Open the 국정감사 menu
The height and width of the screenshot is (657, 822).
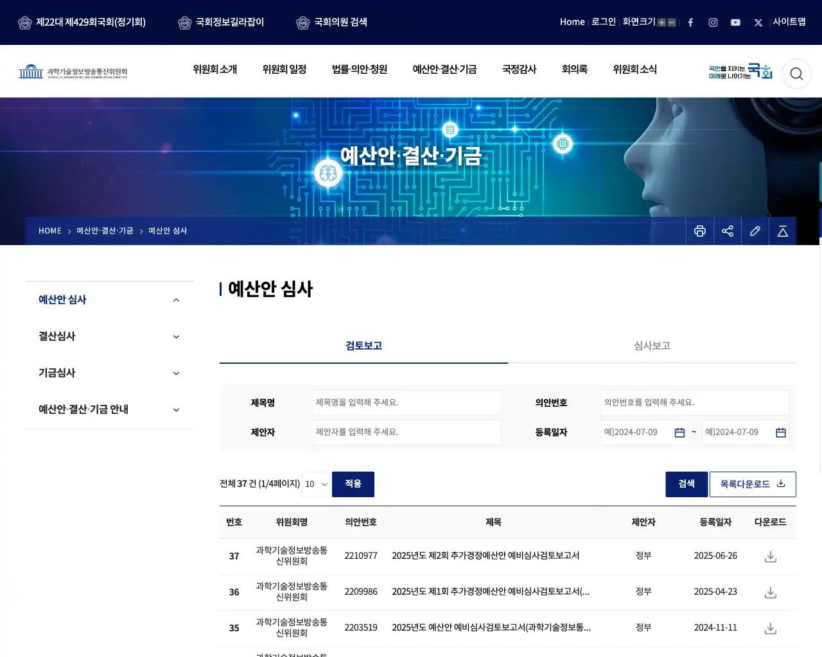[x=519, y=69]
